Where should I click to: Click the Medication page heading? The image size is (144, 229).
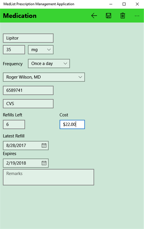coord(20,16)
